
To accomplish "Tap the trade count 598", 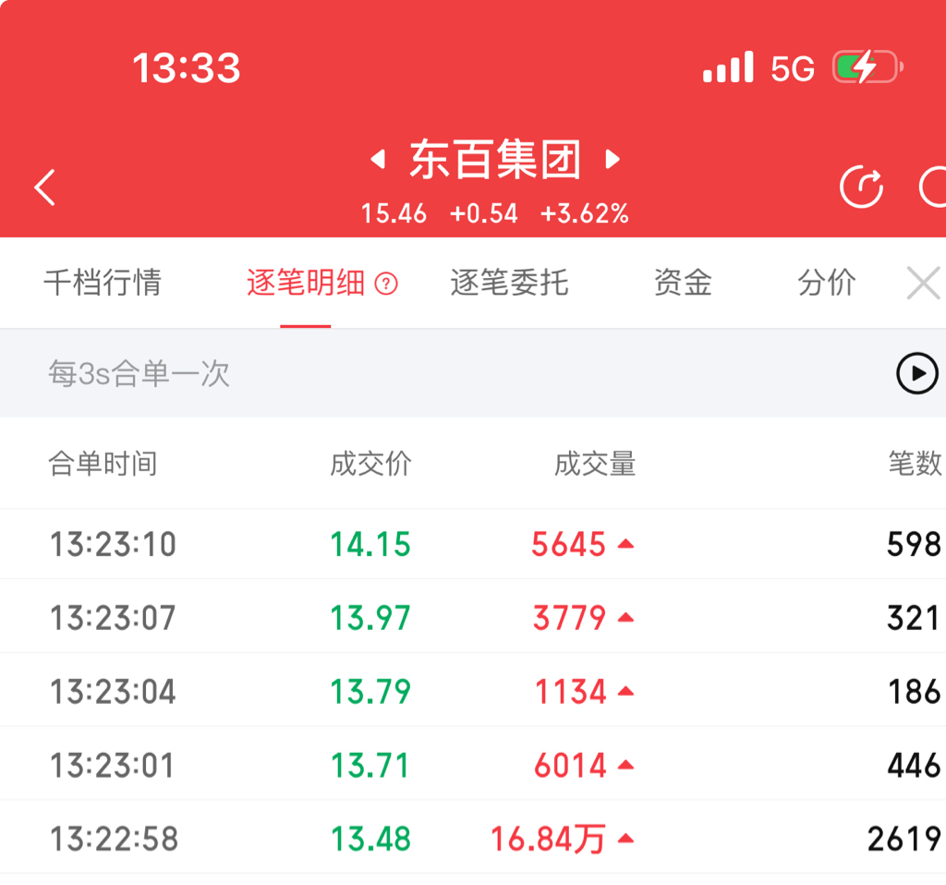I will click(x=914, y=544).
